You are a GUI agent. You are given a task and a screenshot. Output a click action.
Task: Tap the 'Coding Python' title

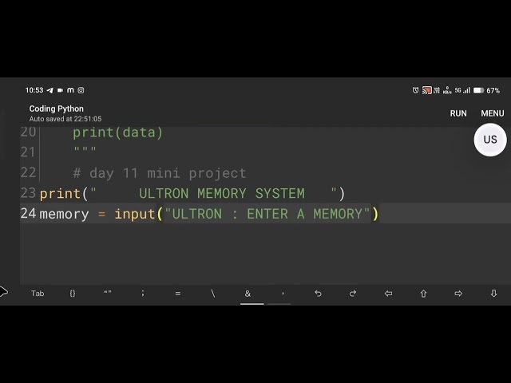tap(57, 109)
